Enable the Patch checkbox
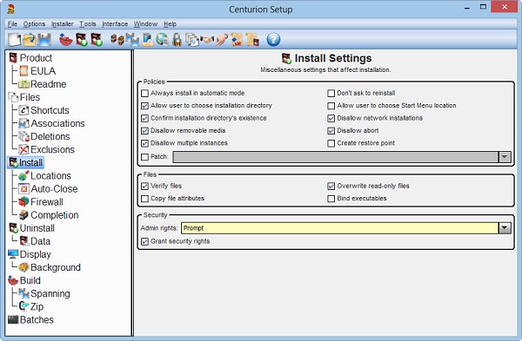 (144, 157)
